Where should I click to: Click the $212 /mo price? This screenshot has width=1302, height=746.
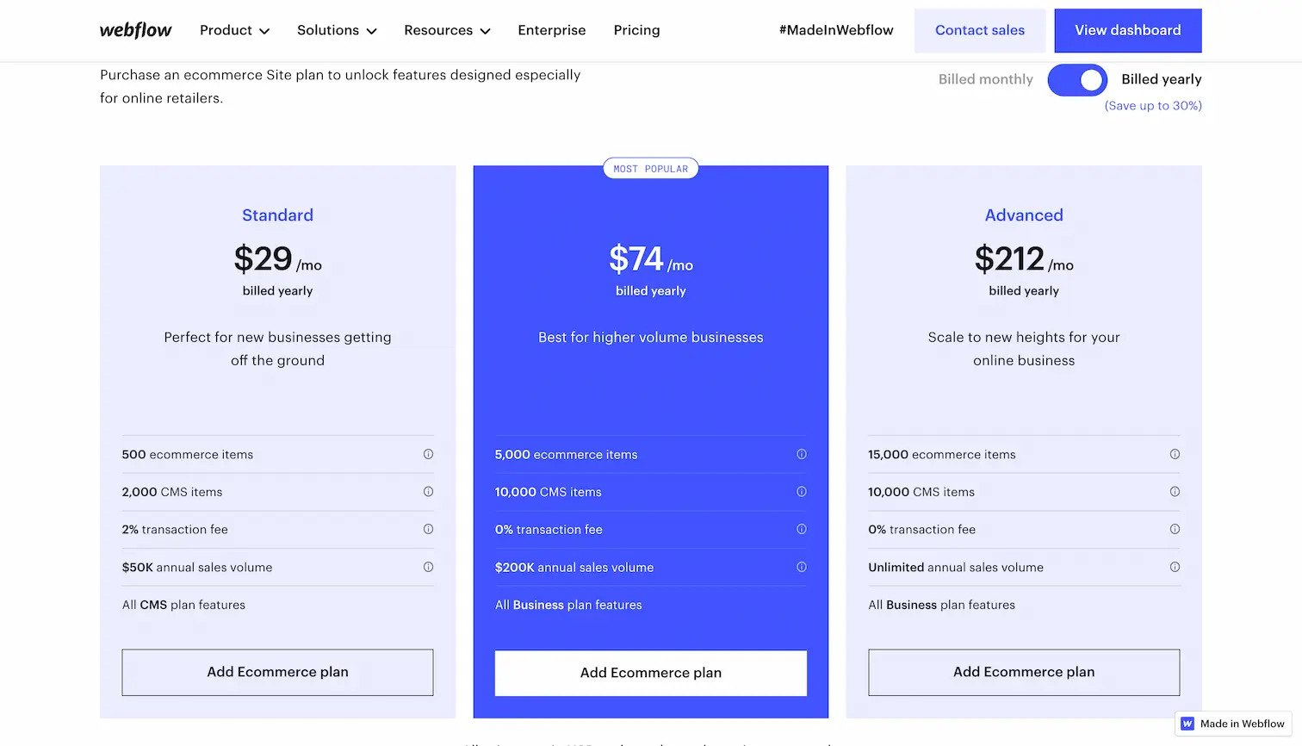[1024, 259]
